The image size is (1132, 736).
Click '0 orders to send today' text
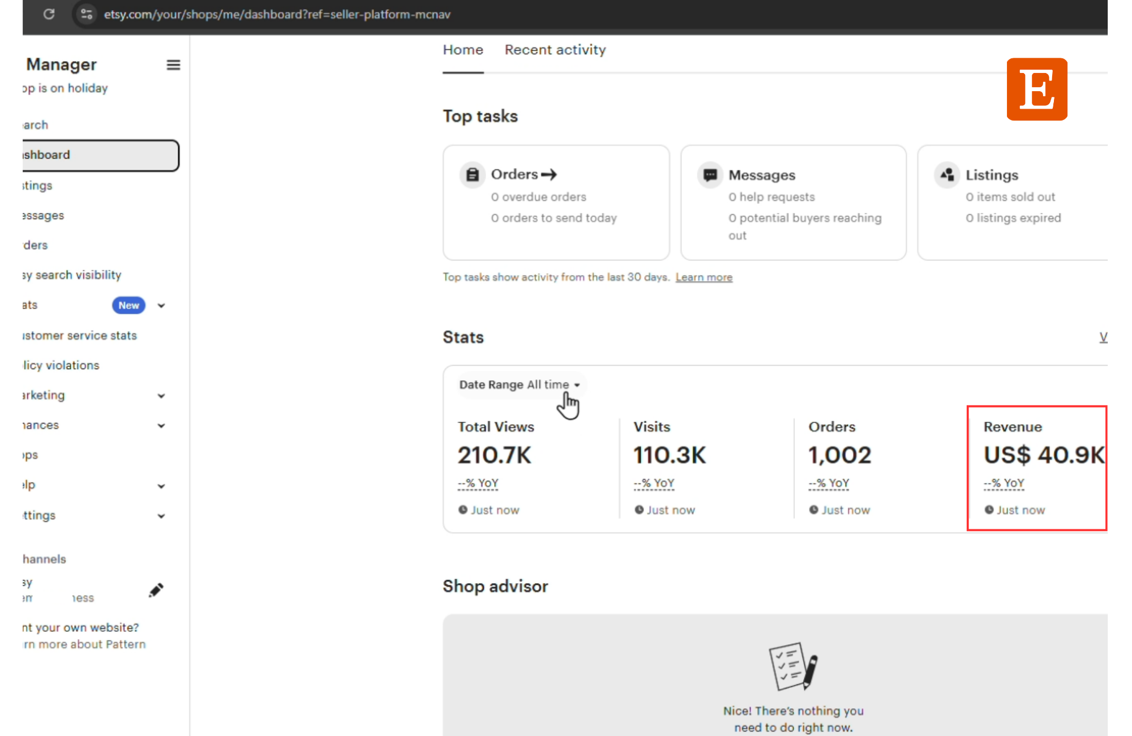click(554, 218)
